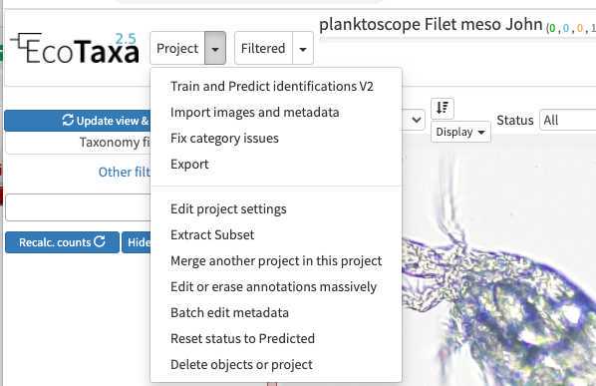The height and width of the screenshot is (386, 596).
Task: Select Reset status to Predicted
Action: click(242, 338)
